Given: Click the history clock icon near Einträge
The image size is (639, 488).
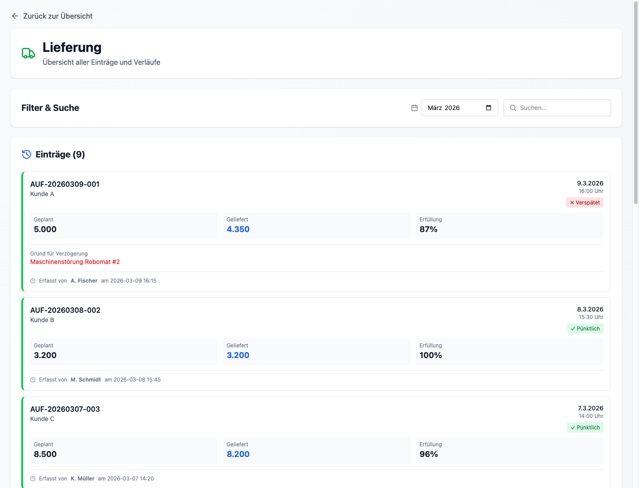Looking at the screenshot, I should pos(27,154).
